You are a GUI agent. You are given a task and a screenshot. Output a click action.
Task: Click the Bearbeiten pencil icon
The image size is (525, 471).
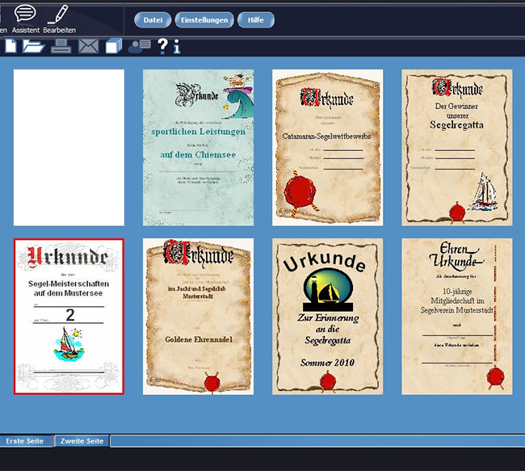[58, 15]
